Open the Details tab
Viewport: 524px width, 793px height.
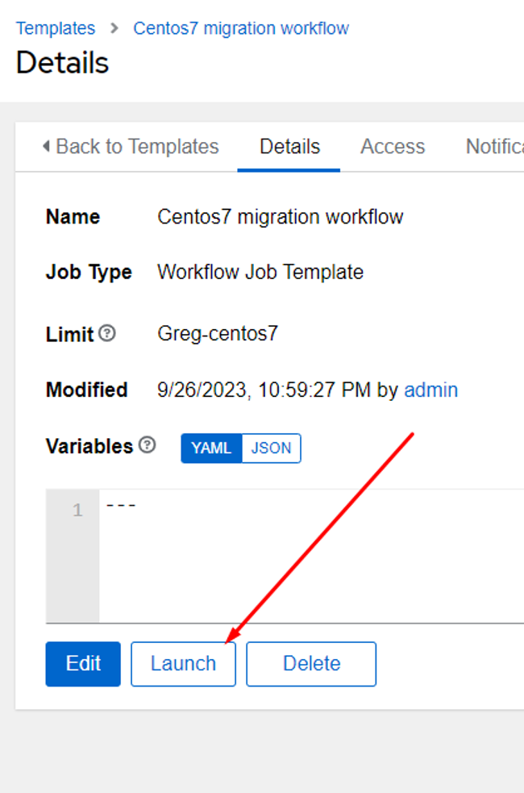click(x=289, y=147)
